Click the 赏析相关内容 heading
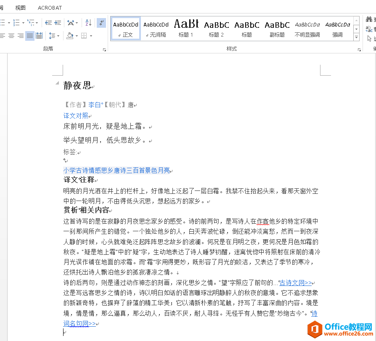Screen dimensions: 376x341 tap(86, 210)
